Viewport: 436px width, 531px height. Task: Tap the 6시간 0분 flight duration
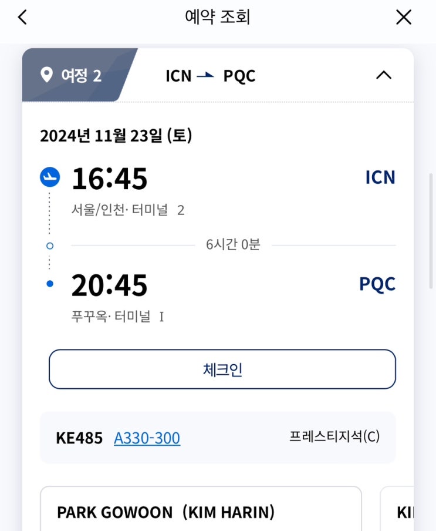pyautogui.click(x=233, y=245)
